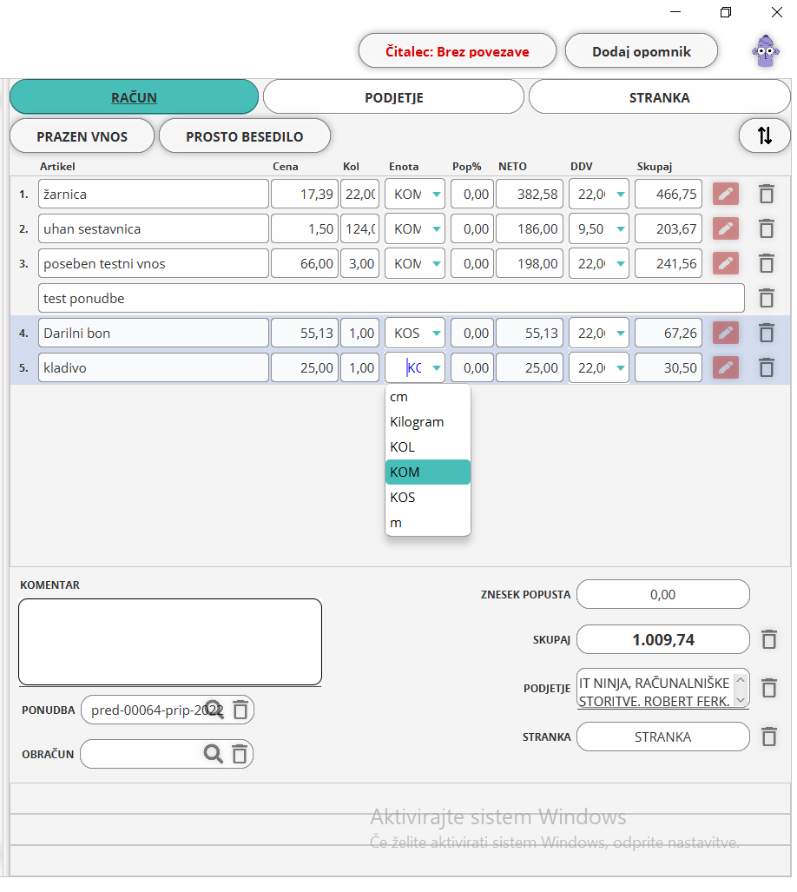Delete the Darilni bon row trash icon
This screenshot has width=797, height=892.
767,333
